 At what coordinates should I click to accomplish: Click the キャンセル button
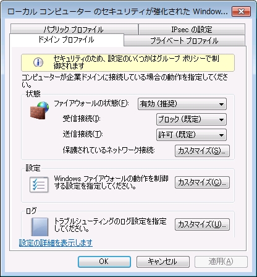pos(163,262)
